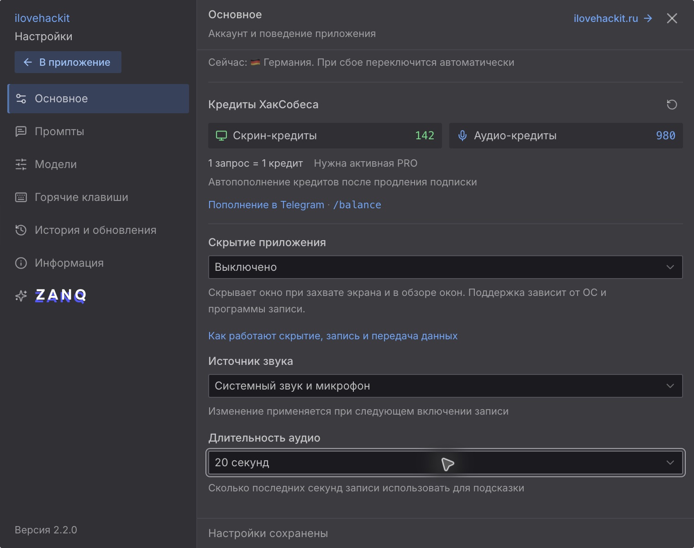
Task: Open Как работают скрытие, запись link
Action: click(x=333, y=336)
